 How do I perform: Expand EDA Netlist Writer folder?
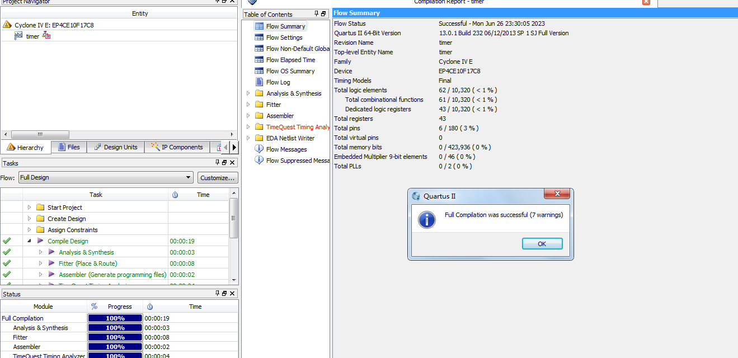click(248, 138)
